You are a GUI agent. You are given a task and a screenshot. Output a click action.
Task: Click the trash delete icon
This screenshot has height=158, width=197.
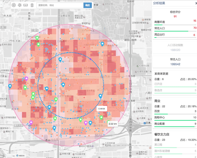click(32, 5)
